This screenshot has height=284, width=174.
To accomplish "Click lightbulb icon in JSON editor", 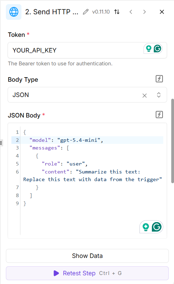I will click(x=146, y=227).
